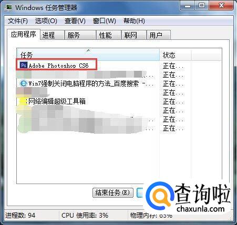Switch to the 用户 tab
This screenshot has height=225, width=237.
[x=159, y=35]
